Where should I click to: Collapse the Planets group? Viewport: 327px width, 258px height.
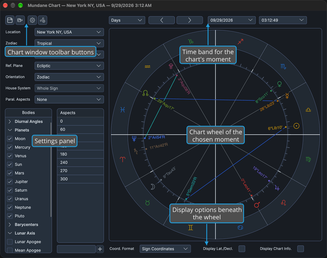coord(10,130)
